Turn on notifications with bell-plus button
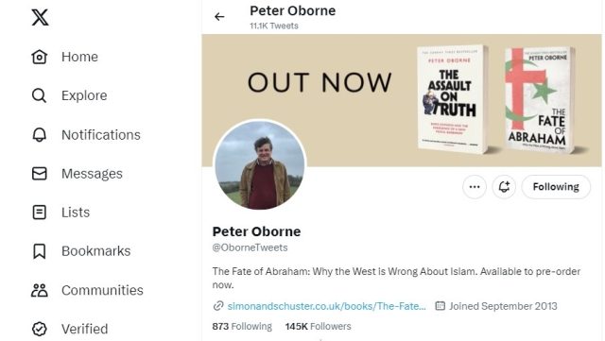This screenshot has height=341, width=605. [x=504, y=187]
